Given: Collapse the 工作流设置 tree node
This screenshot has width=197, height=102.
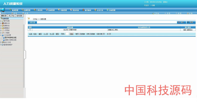Looking at the screenshot, I should click(x=1, y=35).
